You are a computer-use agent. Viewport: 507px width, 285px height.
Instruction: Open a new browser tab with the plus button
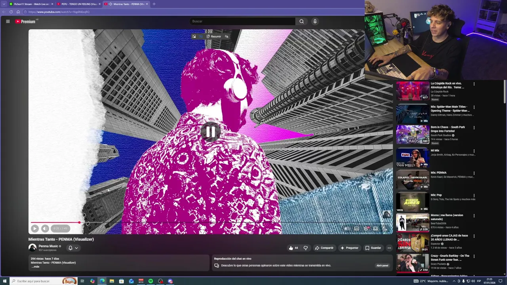[x=154, y=4]
